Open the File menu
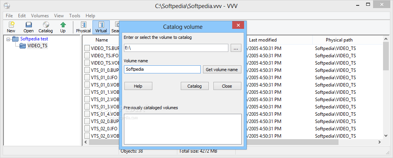Screen dimensions: 393x158 [x=9, y=16]
